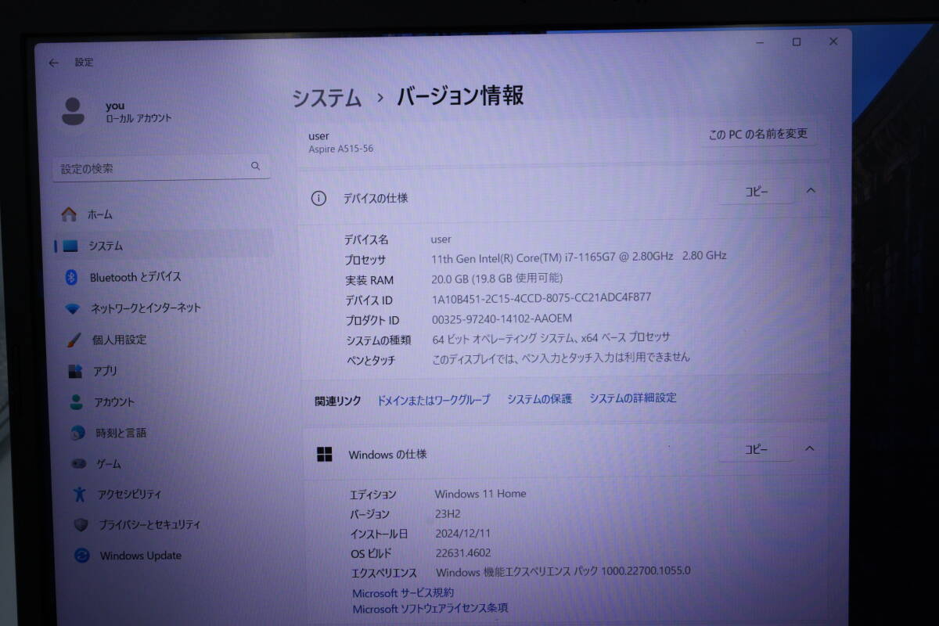Minimize the Settings window

(x=759, y=42)
